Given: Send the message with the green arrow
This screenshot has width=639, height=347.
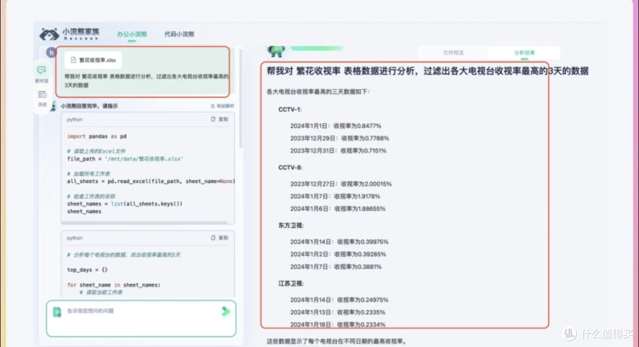Looking at the screenshot, I should tap(226, 312).
